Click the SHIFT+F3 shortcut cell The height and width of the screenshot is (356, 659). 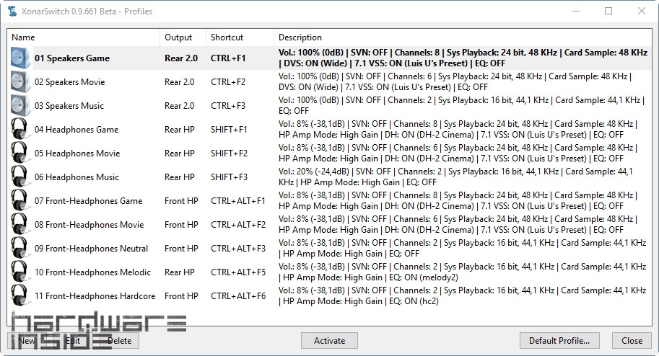229,177
